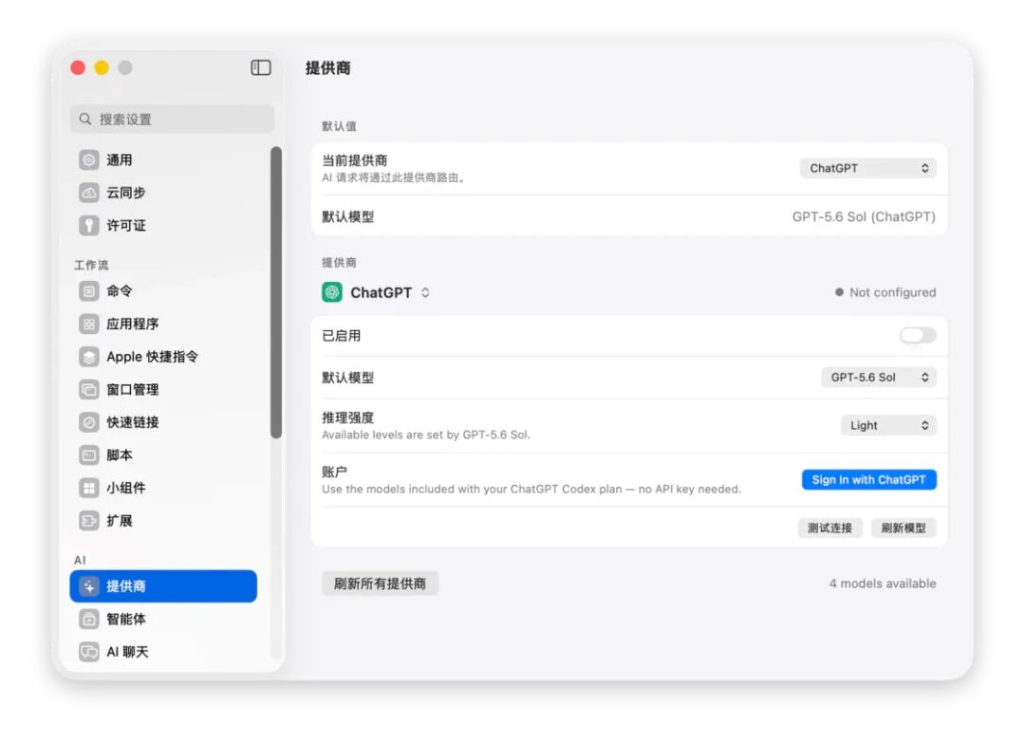Viewport: 1025px width, 742px height.
Task: Open the AI 聊天 sidebar entry
Action: pos(163,652)
